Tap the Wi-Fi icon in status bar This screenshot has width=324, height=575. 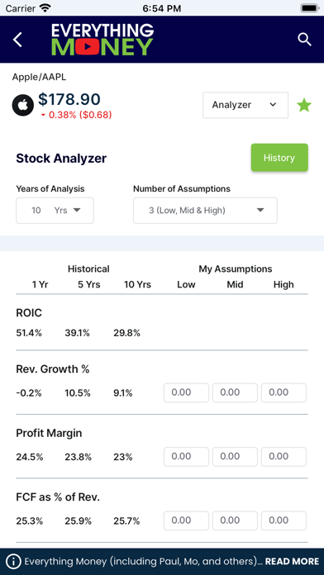45,7
